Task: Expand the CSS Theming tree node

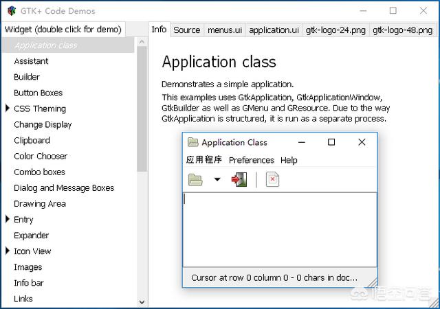Action: click(x=8, y=108)
